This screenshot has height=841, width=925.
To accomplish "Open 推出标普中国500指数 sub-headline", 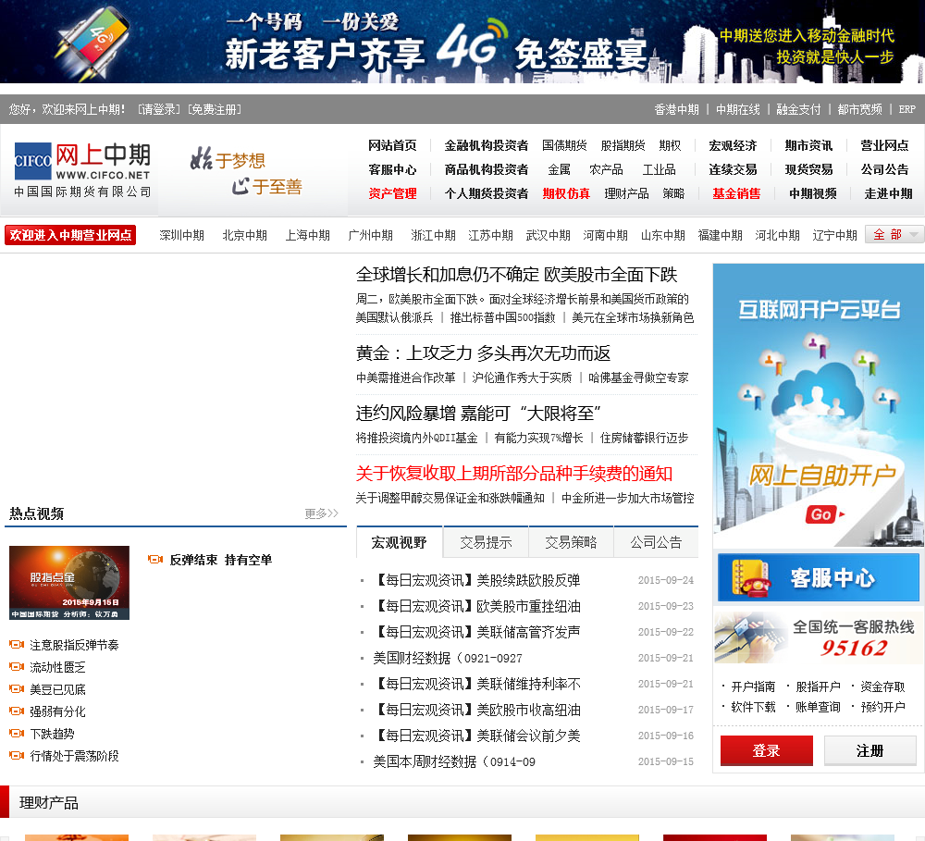I will click(x=502, y=317).
